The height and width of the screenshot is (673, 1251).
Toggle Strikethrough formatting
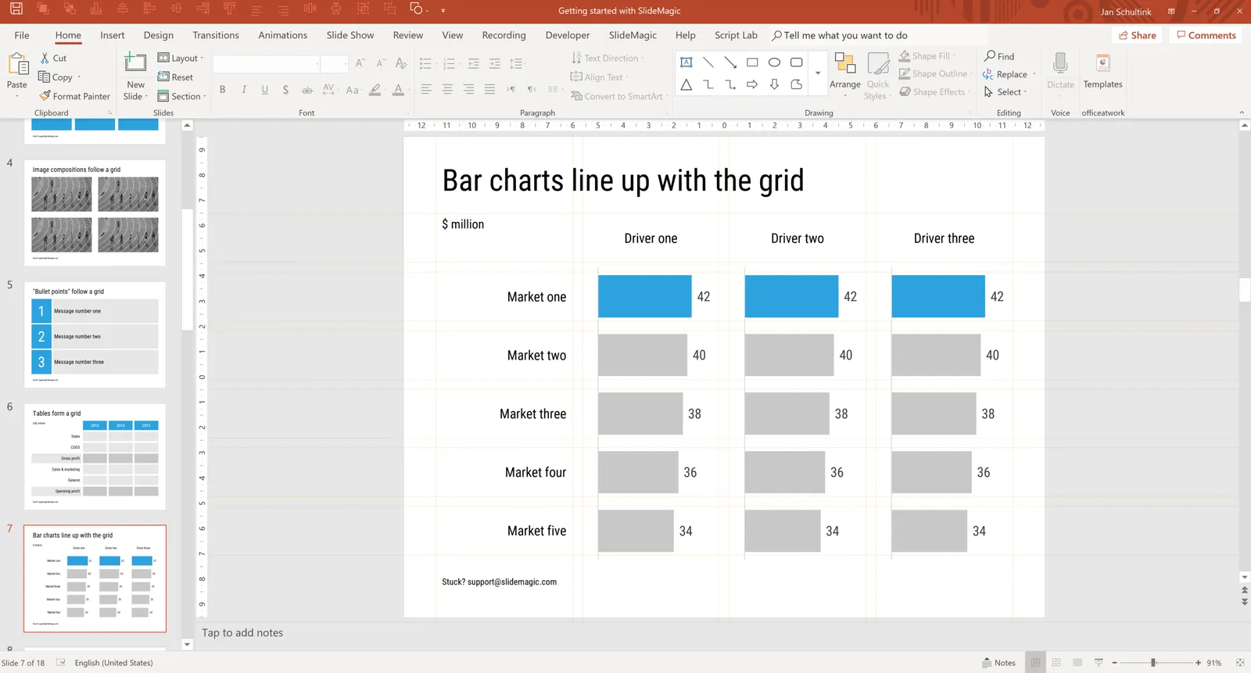pos(306,90)
